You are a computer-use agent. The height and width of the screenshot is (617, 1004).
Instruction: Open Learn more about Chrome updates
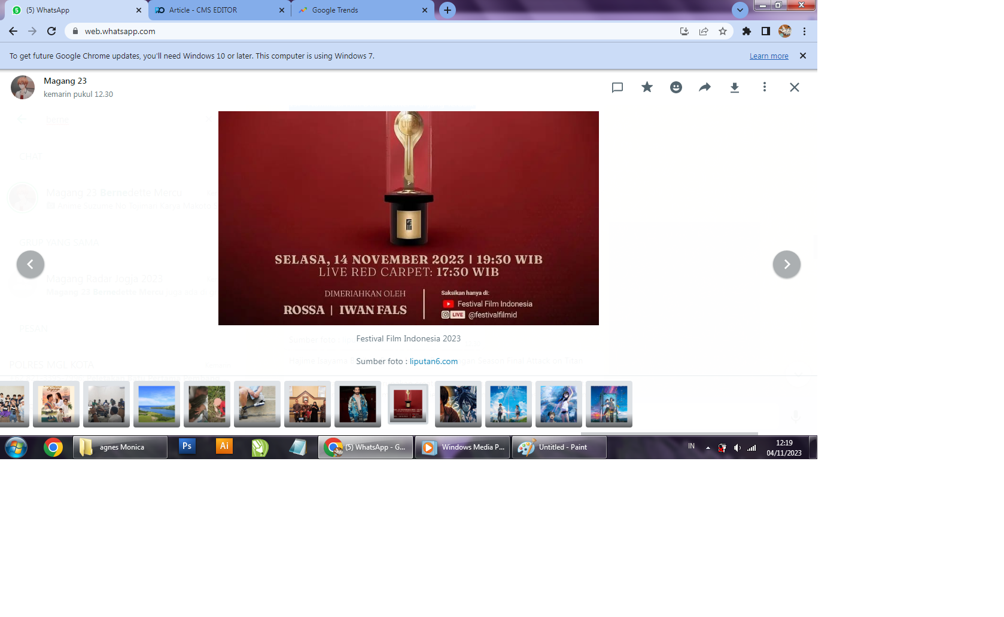point(769,56)
